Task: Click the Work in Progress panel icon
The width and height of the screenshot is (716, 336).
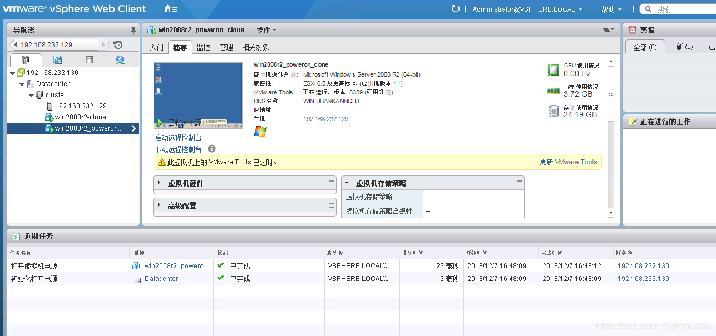Action: point(633,122)
